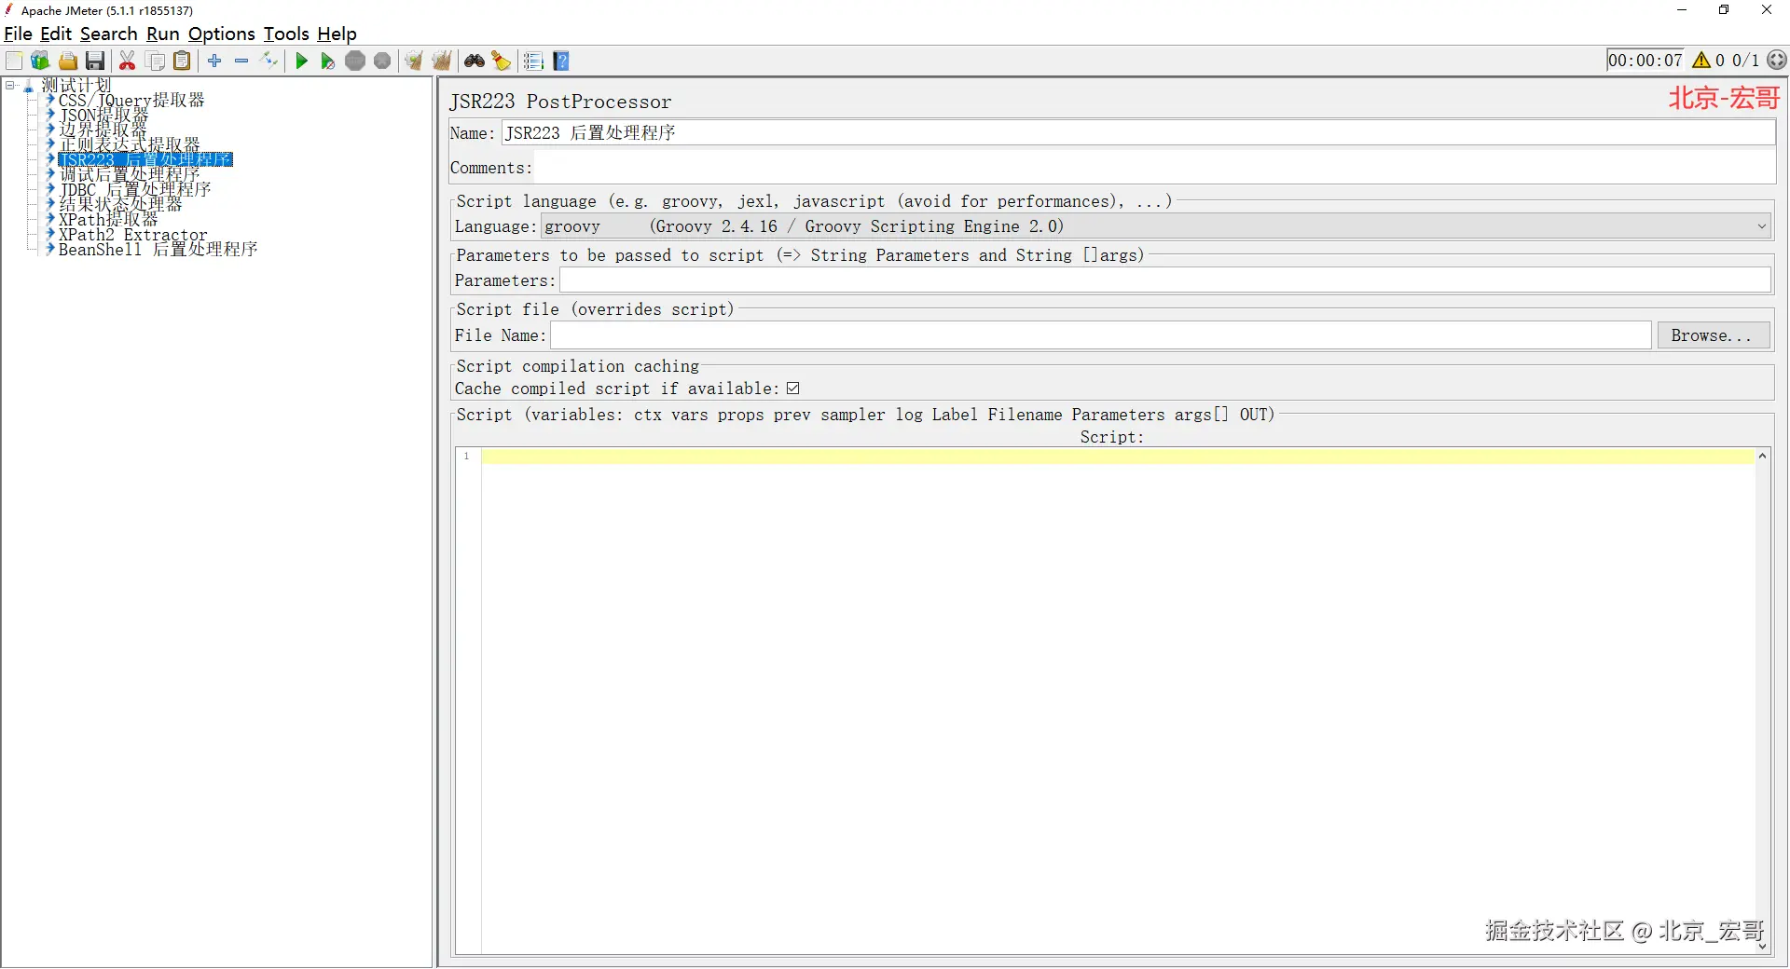Open the Help menu
Image resolution: width=1790 pixels, height=969 pixels.
point(337,34)
